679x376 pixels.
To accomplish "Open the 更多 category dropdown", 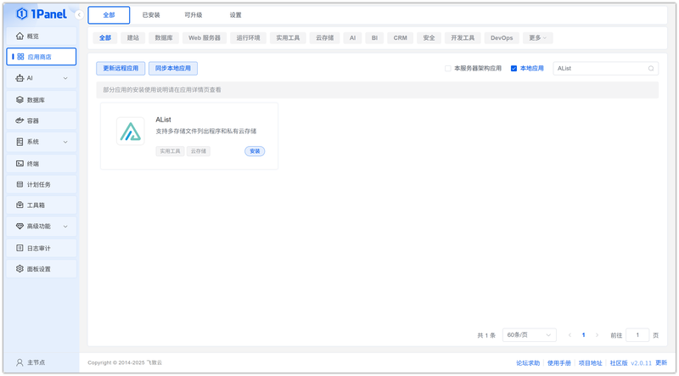I will click(537, 37).
